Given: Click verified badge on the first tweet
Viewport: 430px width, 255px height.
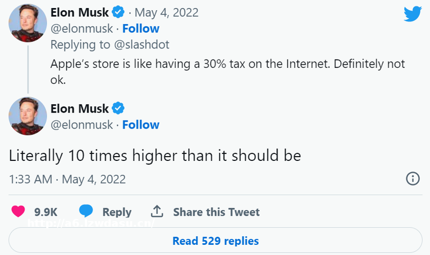Looking at the screenshot, I should click(x=118, y=12).
